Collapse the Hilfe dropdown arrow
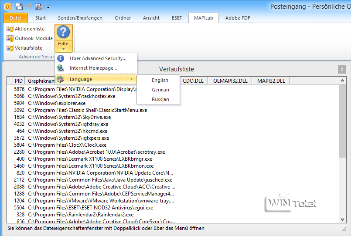Image resolution: width=351 pixels, height=236 pixels. pyautogui.click(x=63, y=49)
